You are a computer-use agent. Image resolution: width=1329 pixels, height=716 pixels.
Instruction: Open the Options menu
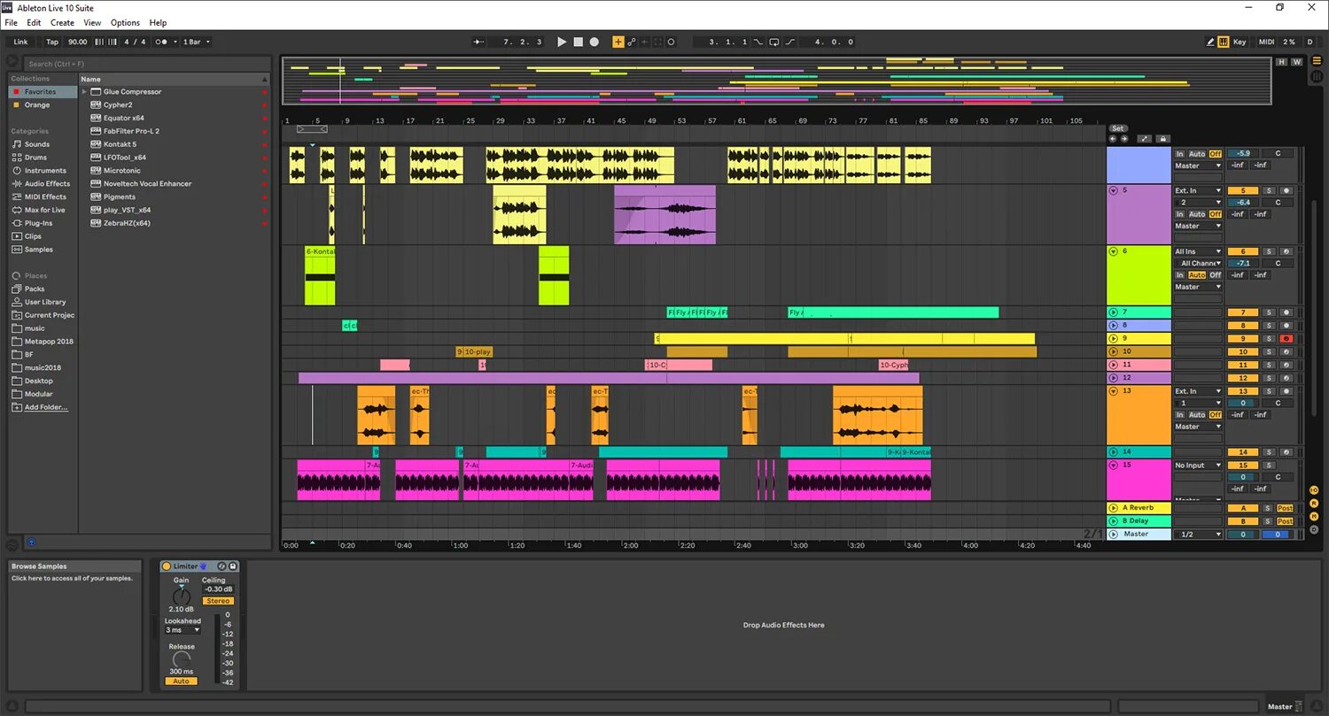[125, 23]
